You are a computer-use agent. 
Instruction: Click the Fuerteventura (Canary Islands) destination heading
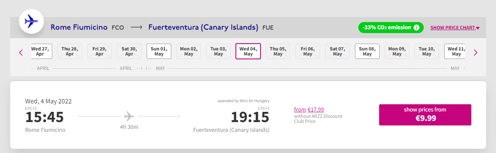pyautogui.click(x=204, y=28)
